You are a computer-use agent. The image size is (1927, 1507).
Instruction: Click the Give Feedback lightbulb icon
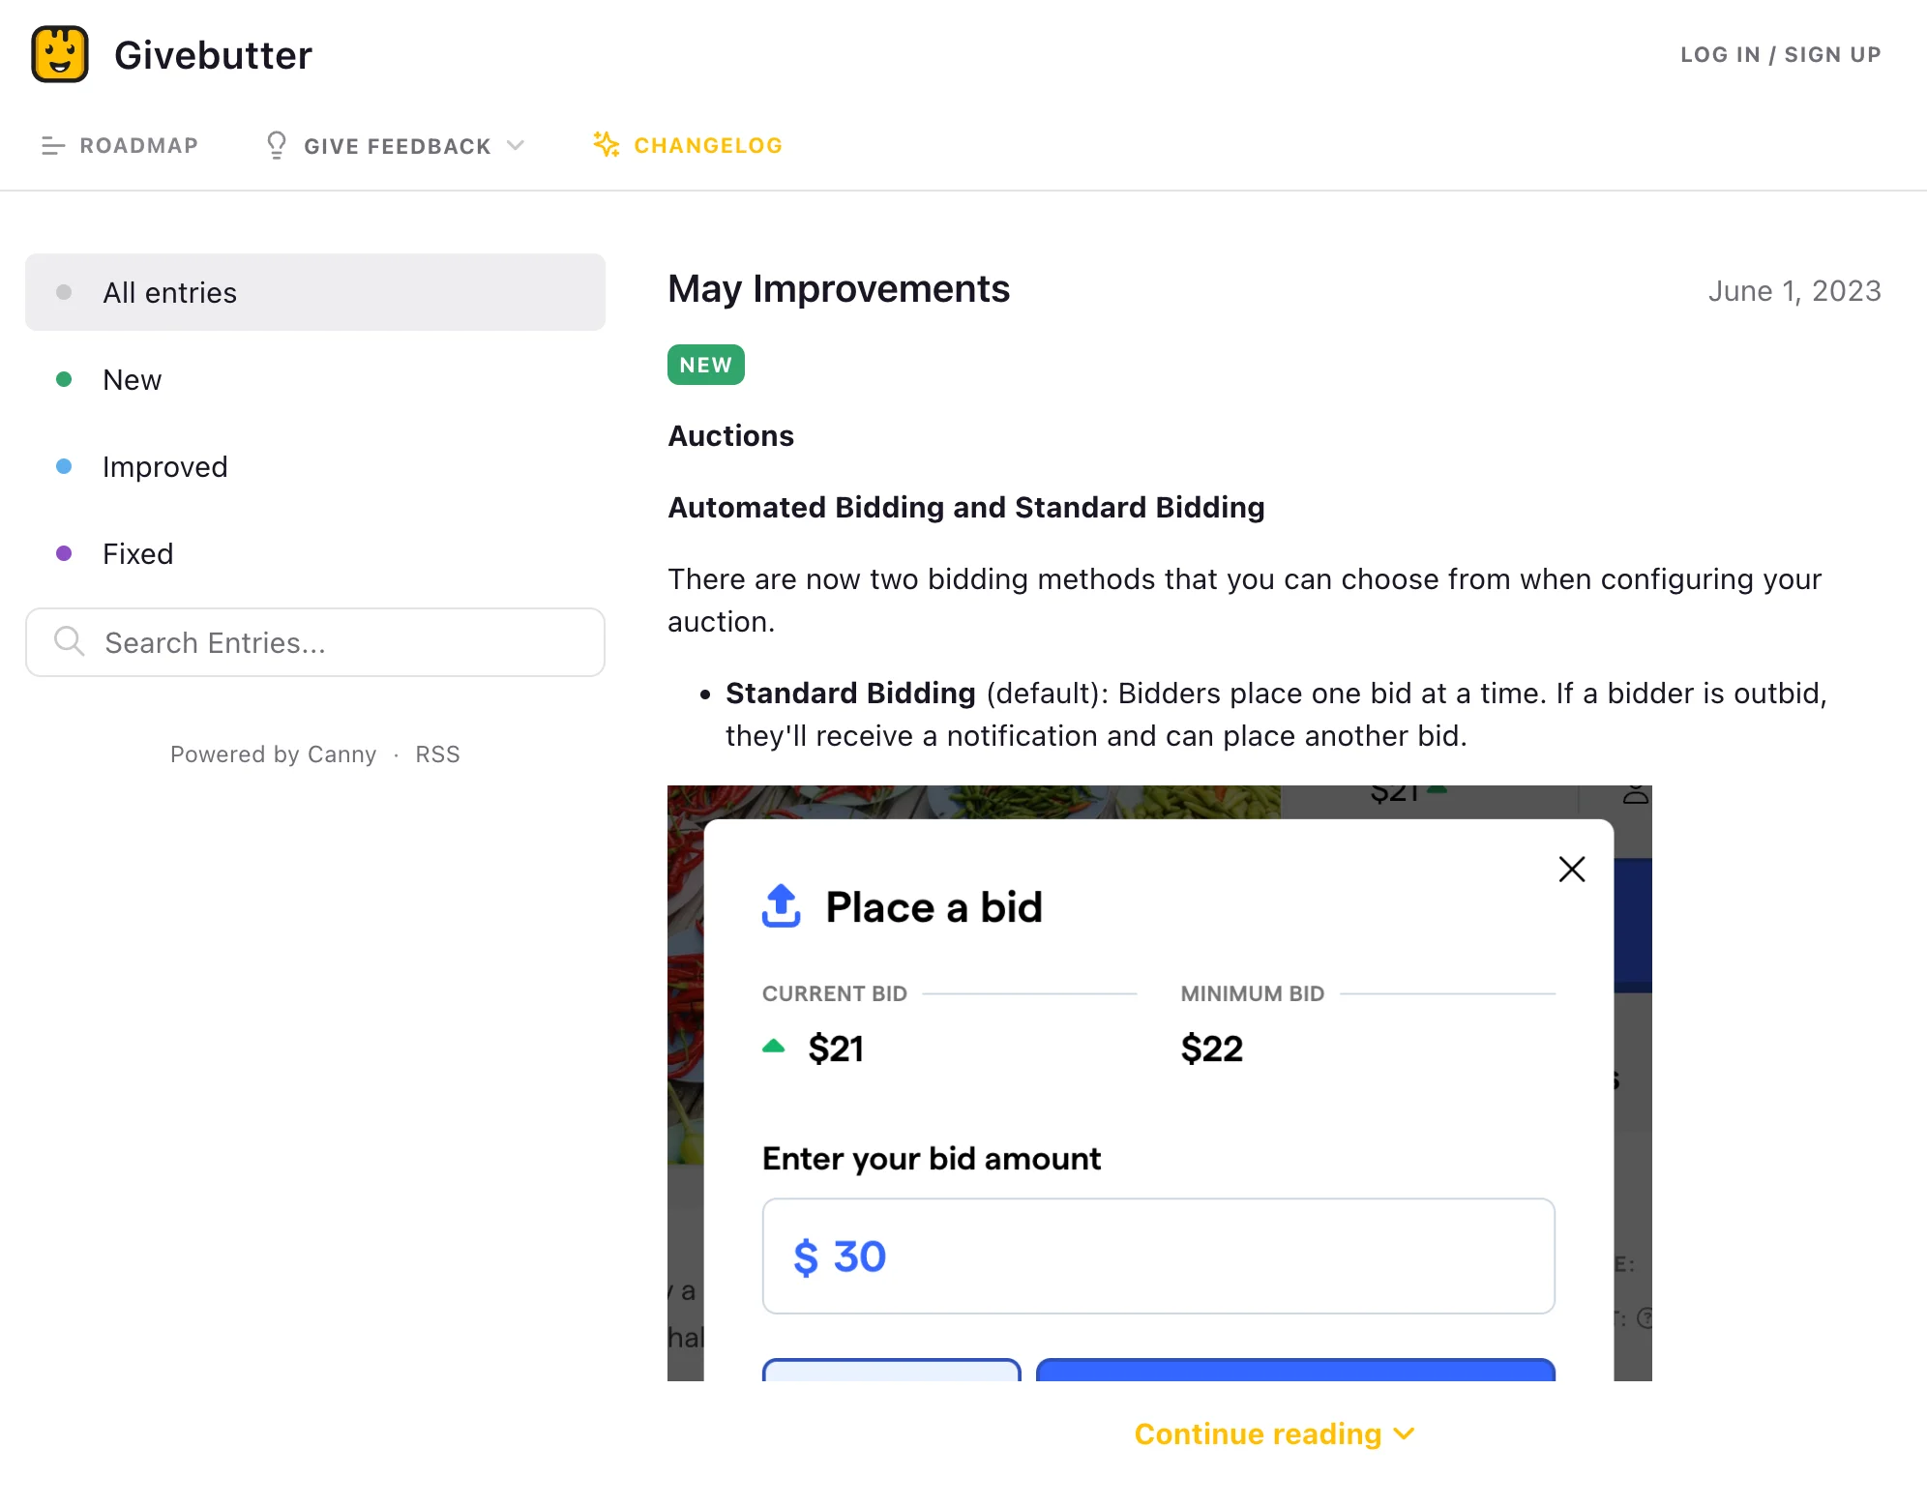[x=276, y=145]
